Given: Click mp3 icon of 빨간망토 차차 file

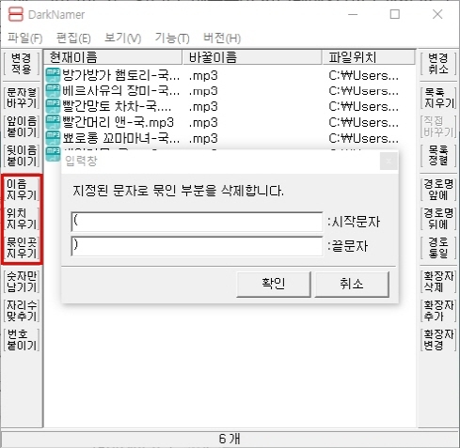Looking at the screenshot, I should tap(53, 107).
